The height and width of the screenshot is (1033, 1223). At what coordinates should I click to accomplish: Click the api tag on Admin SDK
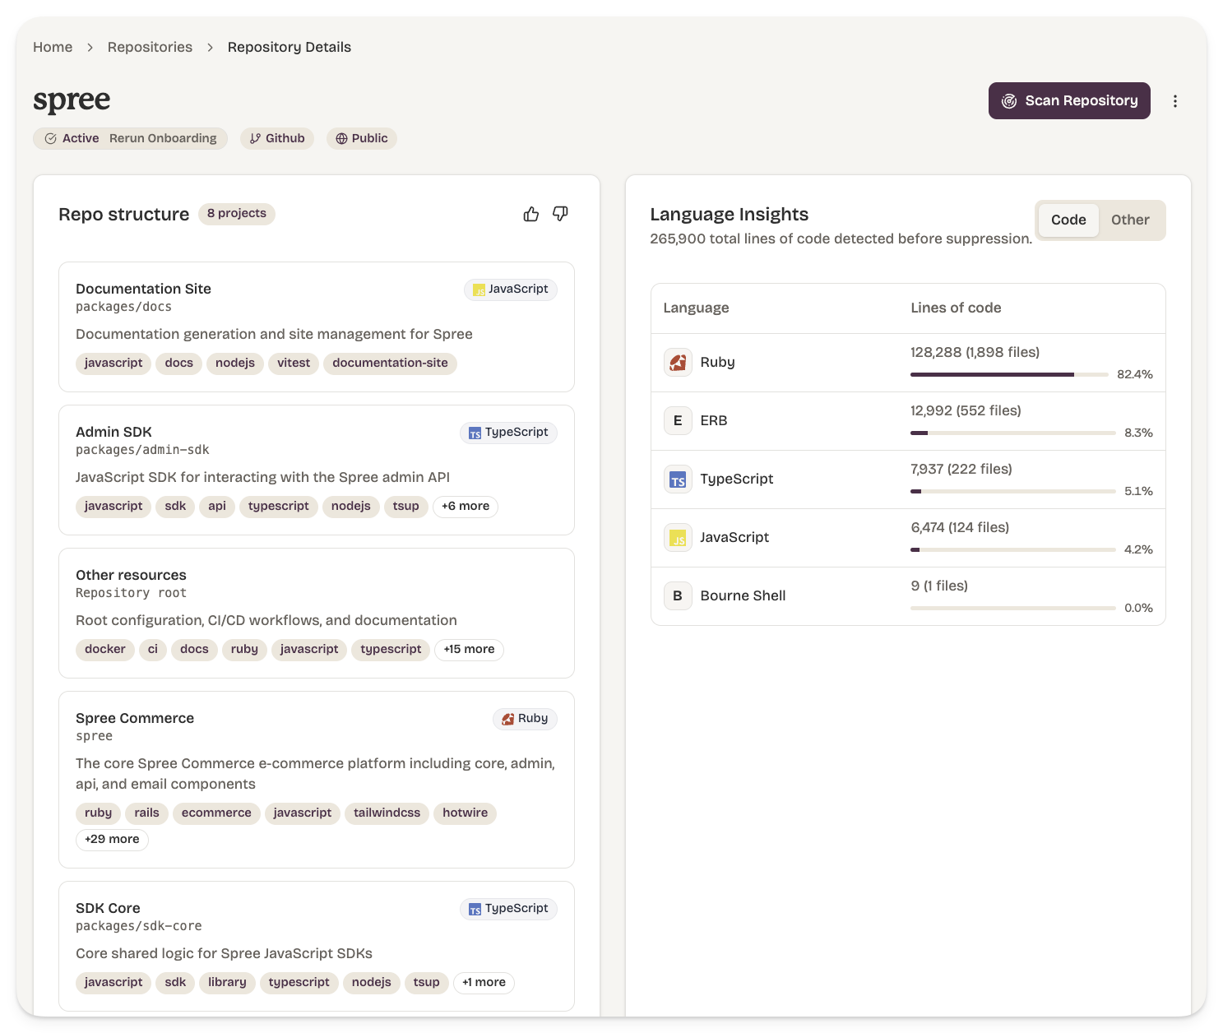(217, 507)
